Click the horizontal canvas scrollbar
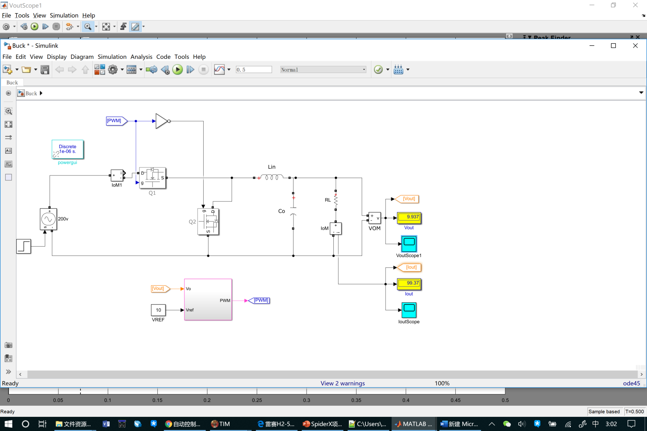 click(x=332, y=374)
